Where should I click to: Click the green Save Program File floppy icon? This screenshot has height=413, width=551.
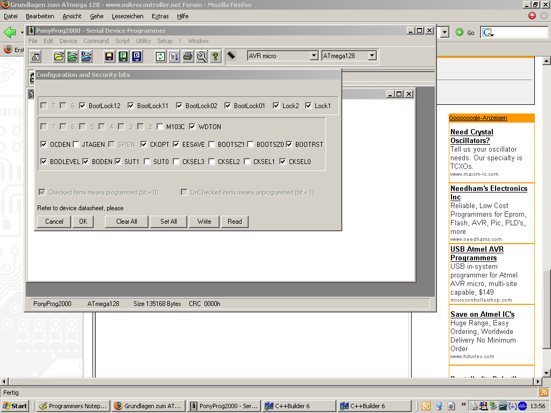123,56
